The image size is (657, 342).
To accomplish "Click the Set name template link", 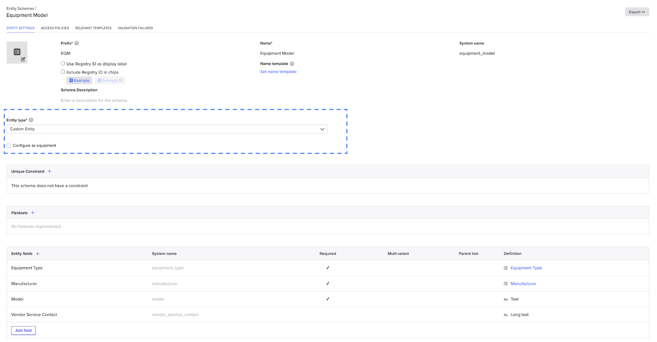I will point(278,72).
